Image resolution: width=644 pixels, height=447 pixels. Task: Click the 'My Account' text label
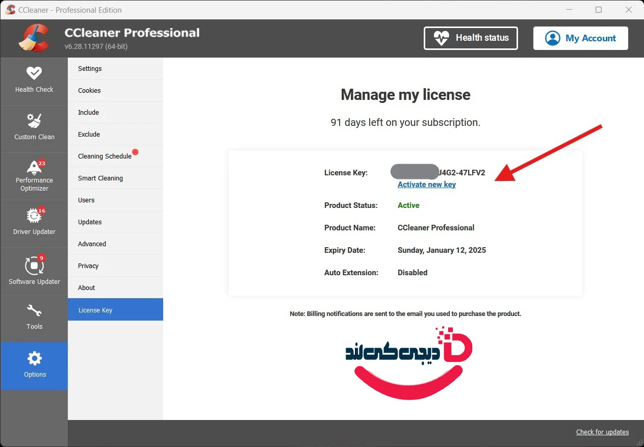tap(590, 38)
